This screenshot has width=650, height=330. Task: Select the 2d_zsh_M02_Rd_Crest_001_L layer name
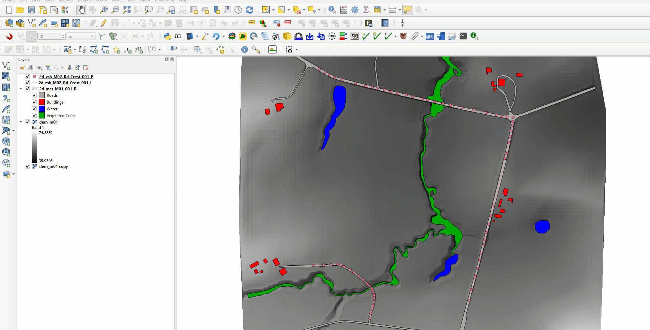[65, 83]
